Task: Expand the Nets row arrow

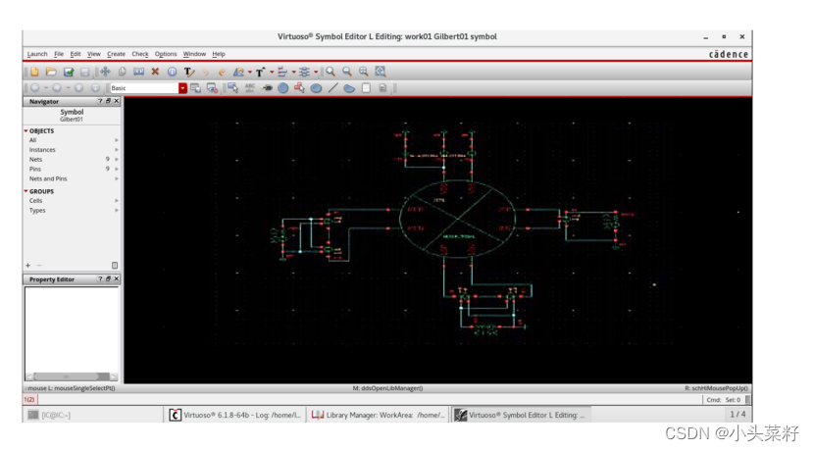Action: coord(117,160)
